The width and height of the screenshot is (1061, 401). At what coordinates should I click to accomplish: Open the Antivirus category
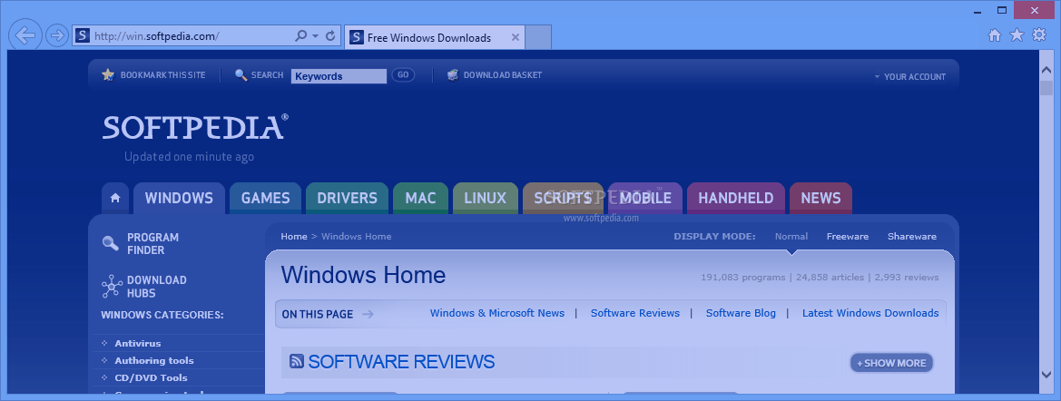pos(137,343)
